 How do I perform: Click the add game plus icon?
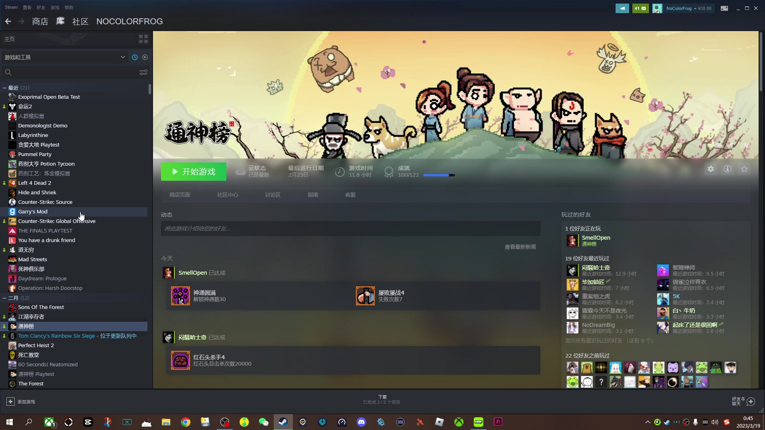11,402
